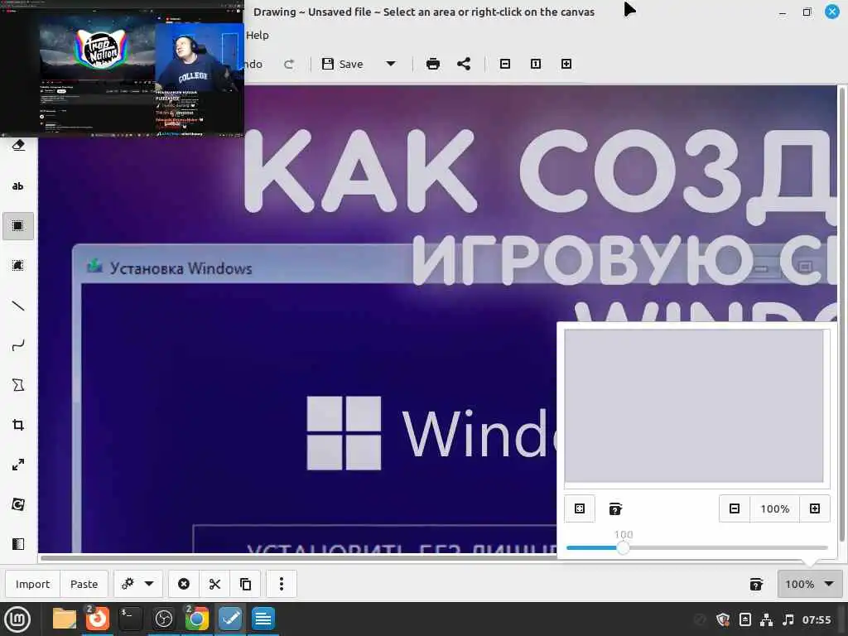Expand the Save options dropdown arrow
The width and height of the screenshot is (848, 636).
coord(391,65)
